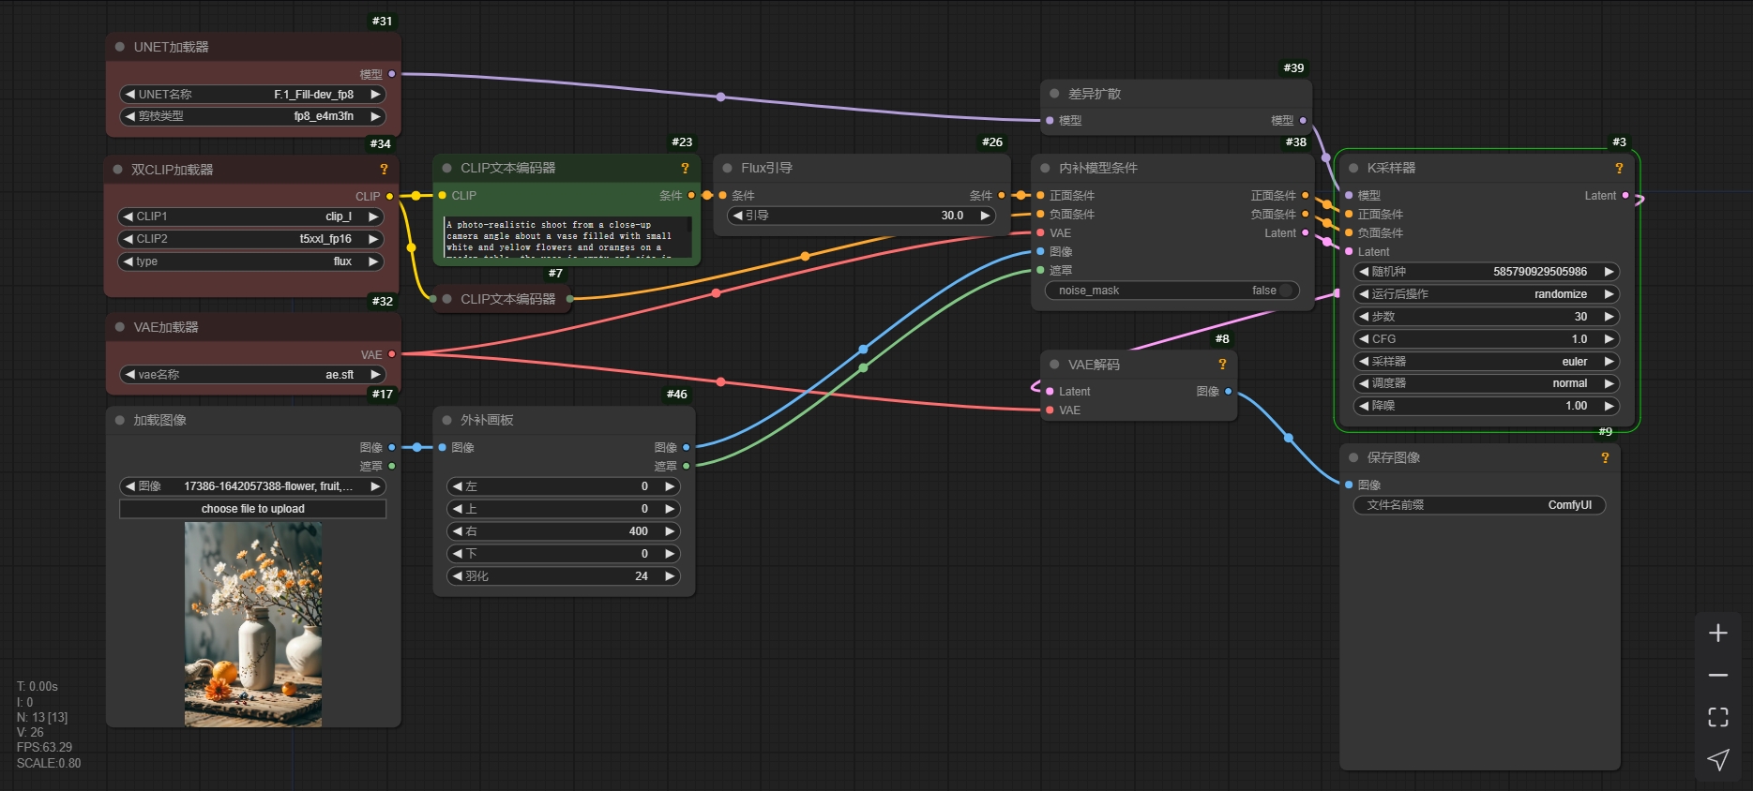Open the 剪枝类型 fp8_e4m3fn selector
The width and height of the screenshot is (1753, 791).
pyautogui.click(x=252, y=116)
